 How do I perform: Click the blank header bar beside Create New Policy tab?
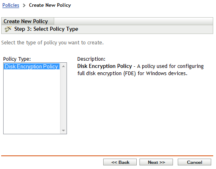tap(134, 21)
